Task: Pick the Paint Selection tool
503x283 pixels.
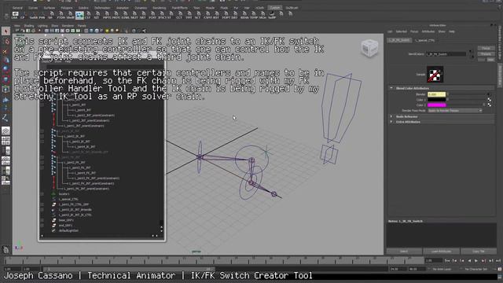Action: tap(6, 51)
